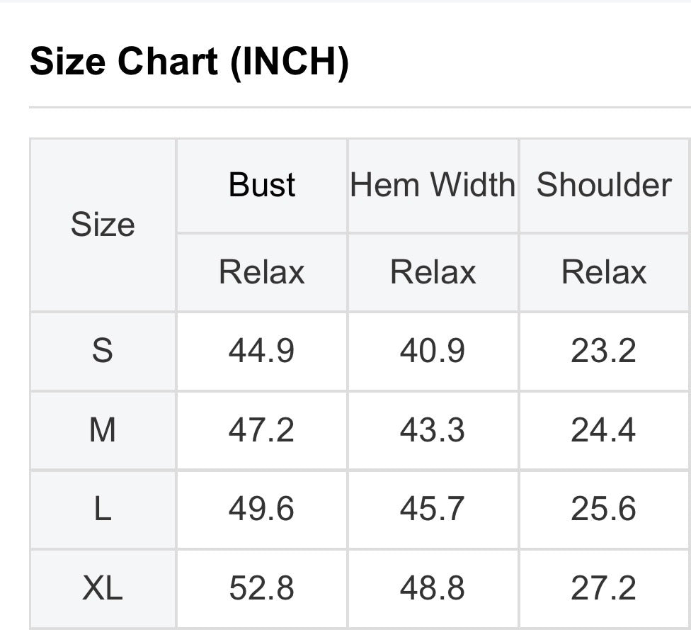Click the 40.9 hem width cell
This screenshot has width=691, height=630.
tap(433, 351)
